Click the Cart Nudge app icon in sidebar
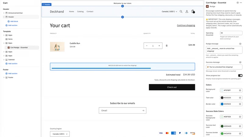The image size is (244, 137). tap(9, 47)
